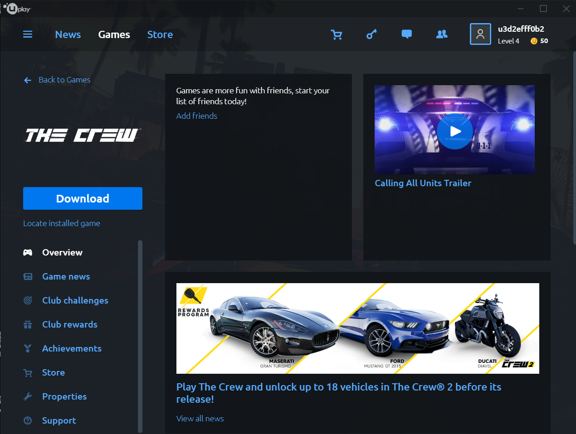Click the Game news newspaper icon
The height and width of the screenshot is (434, 576).
(28, 276)
